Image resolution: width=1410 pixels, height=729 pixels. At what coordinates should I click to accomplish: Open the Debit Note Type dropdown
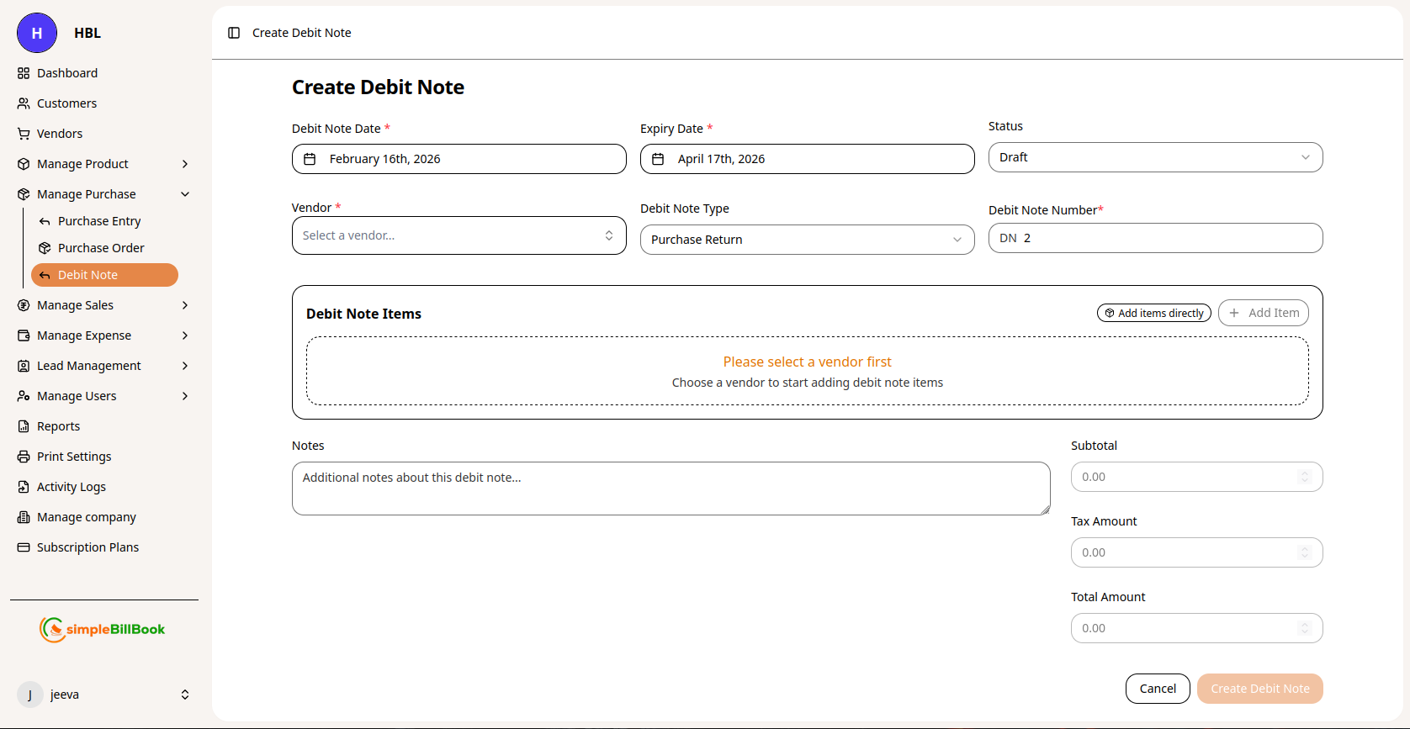[x=806, y=240]
